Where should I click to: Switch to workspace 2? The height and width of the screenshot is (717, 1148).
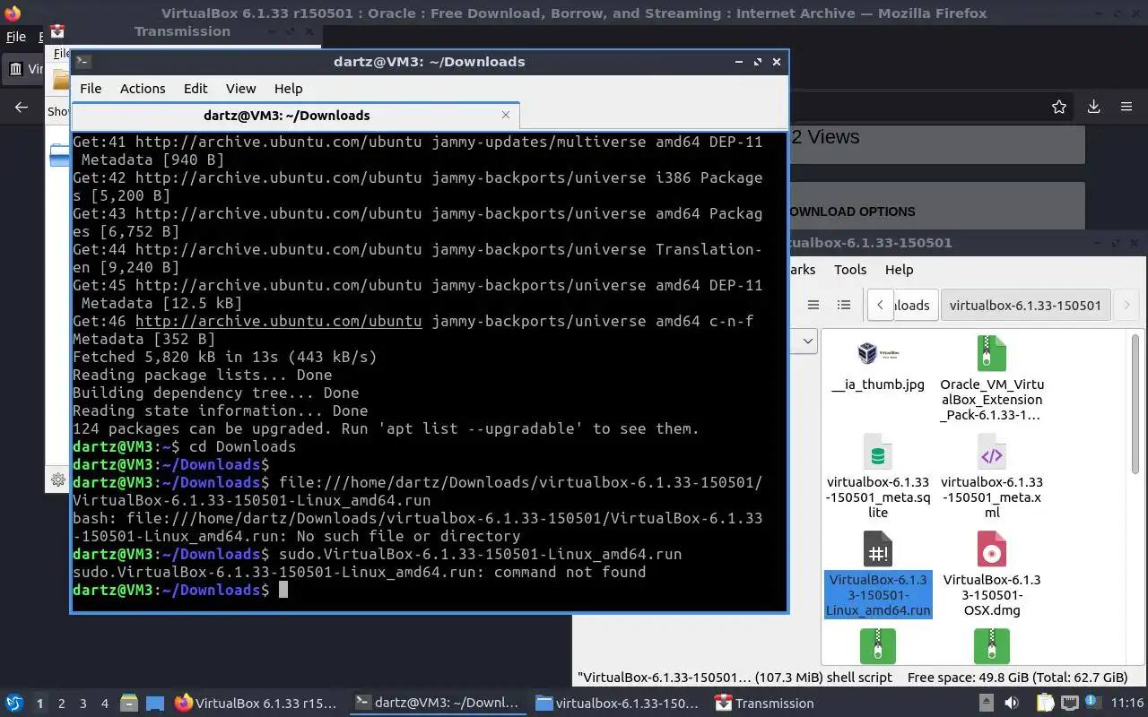[x=61, y=704]
